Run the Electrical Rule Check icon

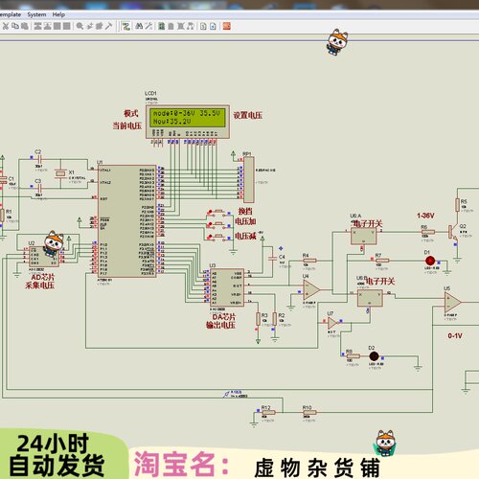[213, 26]
